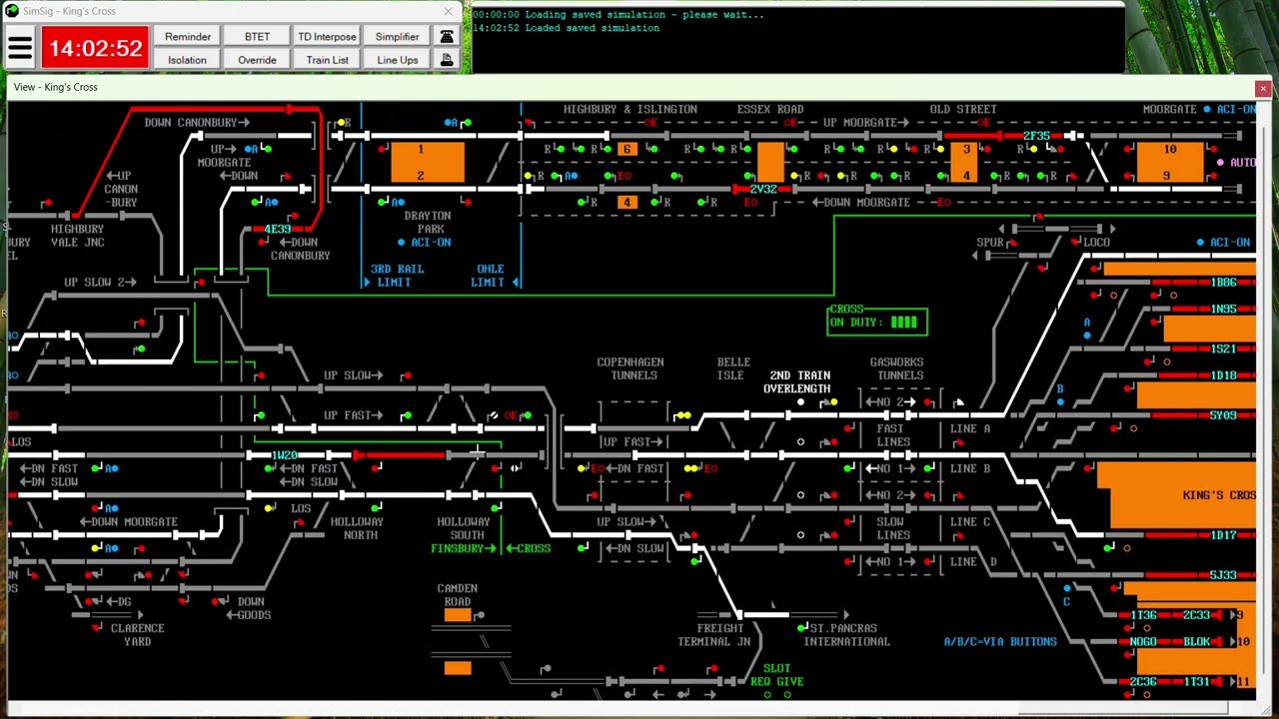The image size is (1279, 719).
Task: Click the BLOK berth
Action: [x=1197, y=642]
